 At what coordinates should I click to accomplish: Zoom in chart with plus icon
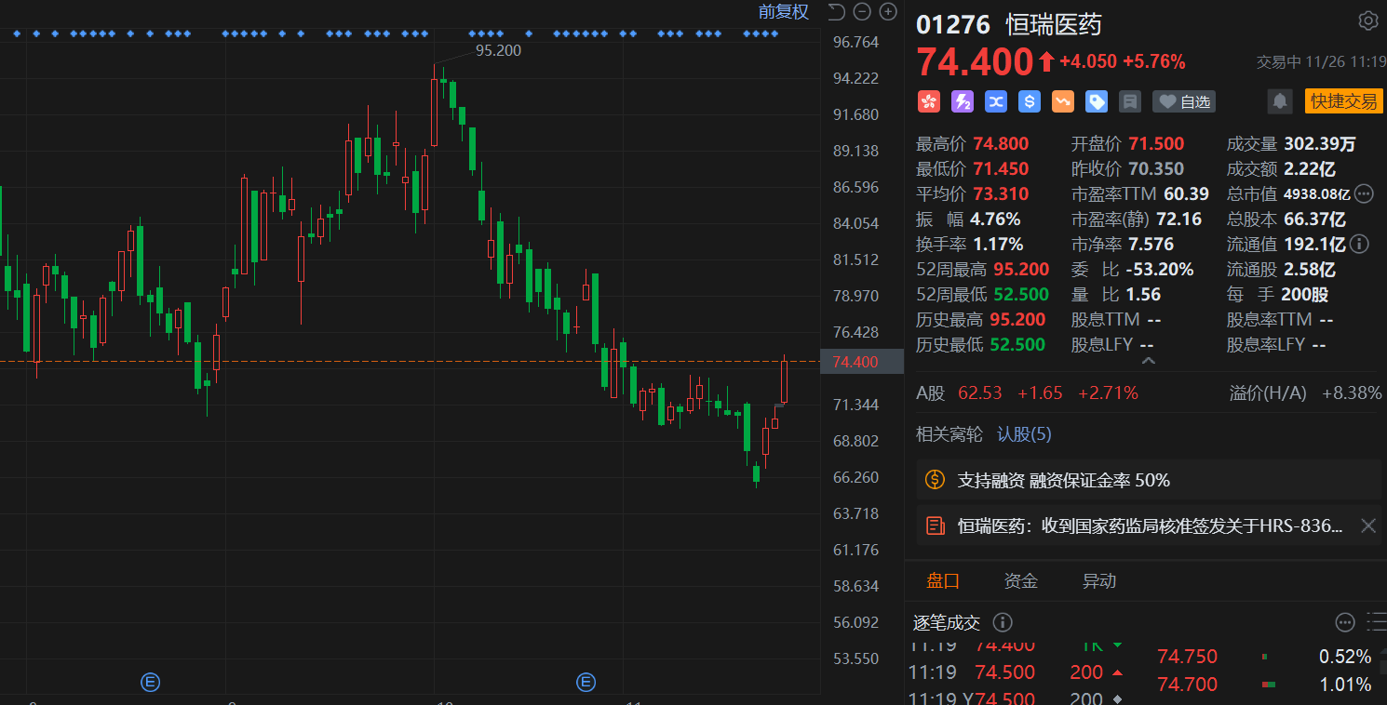coord(889,12)
